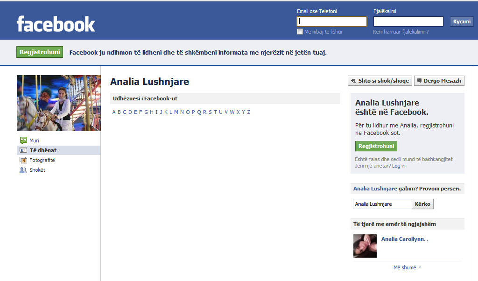478x281 pixels.
Task: Select letter W in the directory
Action: [x=232, y=112]
